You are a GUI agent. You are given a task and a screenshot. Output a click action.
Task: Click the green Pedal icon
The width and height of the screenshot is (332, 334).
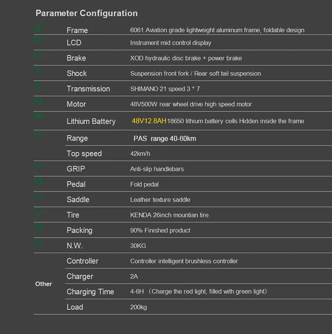click(x=38, y=181)
